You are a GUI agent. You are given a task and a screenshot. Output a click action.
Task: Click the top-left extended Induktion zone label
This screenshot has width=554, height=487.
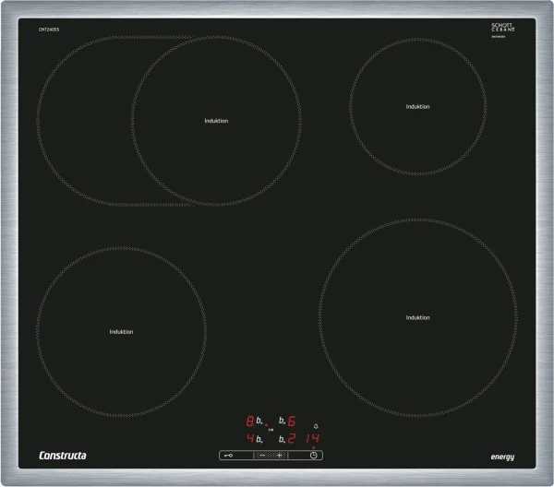tap(216, 121)
